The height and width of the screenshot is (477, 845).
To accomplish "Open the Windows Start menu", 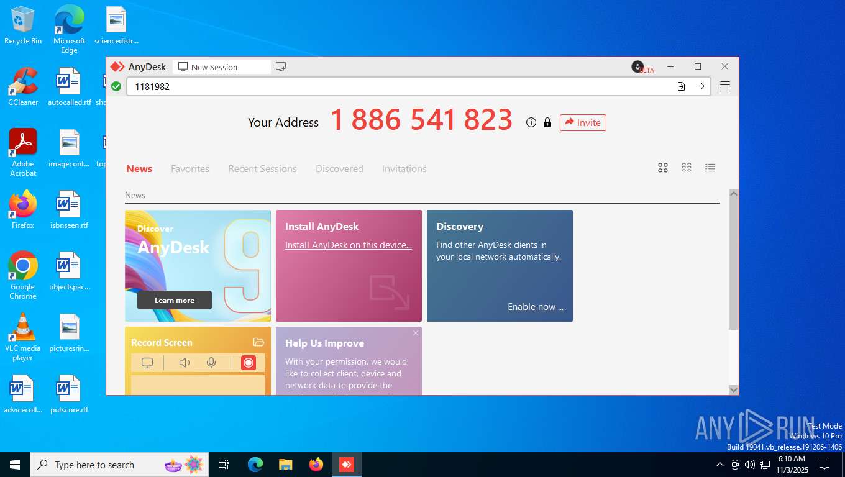I will pyautogui.click(x=14, y=465).
